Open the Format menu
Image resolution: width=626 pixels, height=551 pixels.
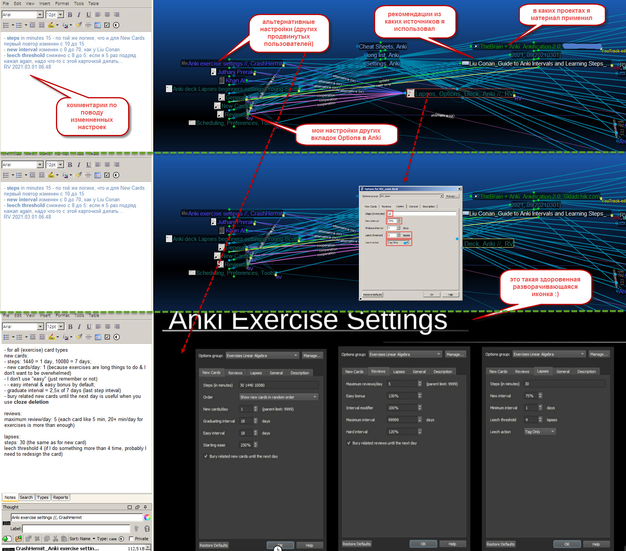pyautogui.click(x=62, y=3)
